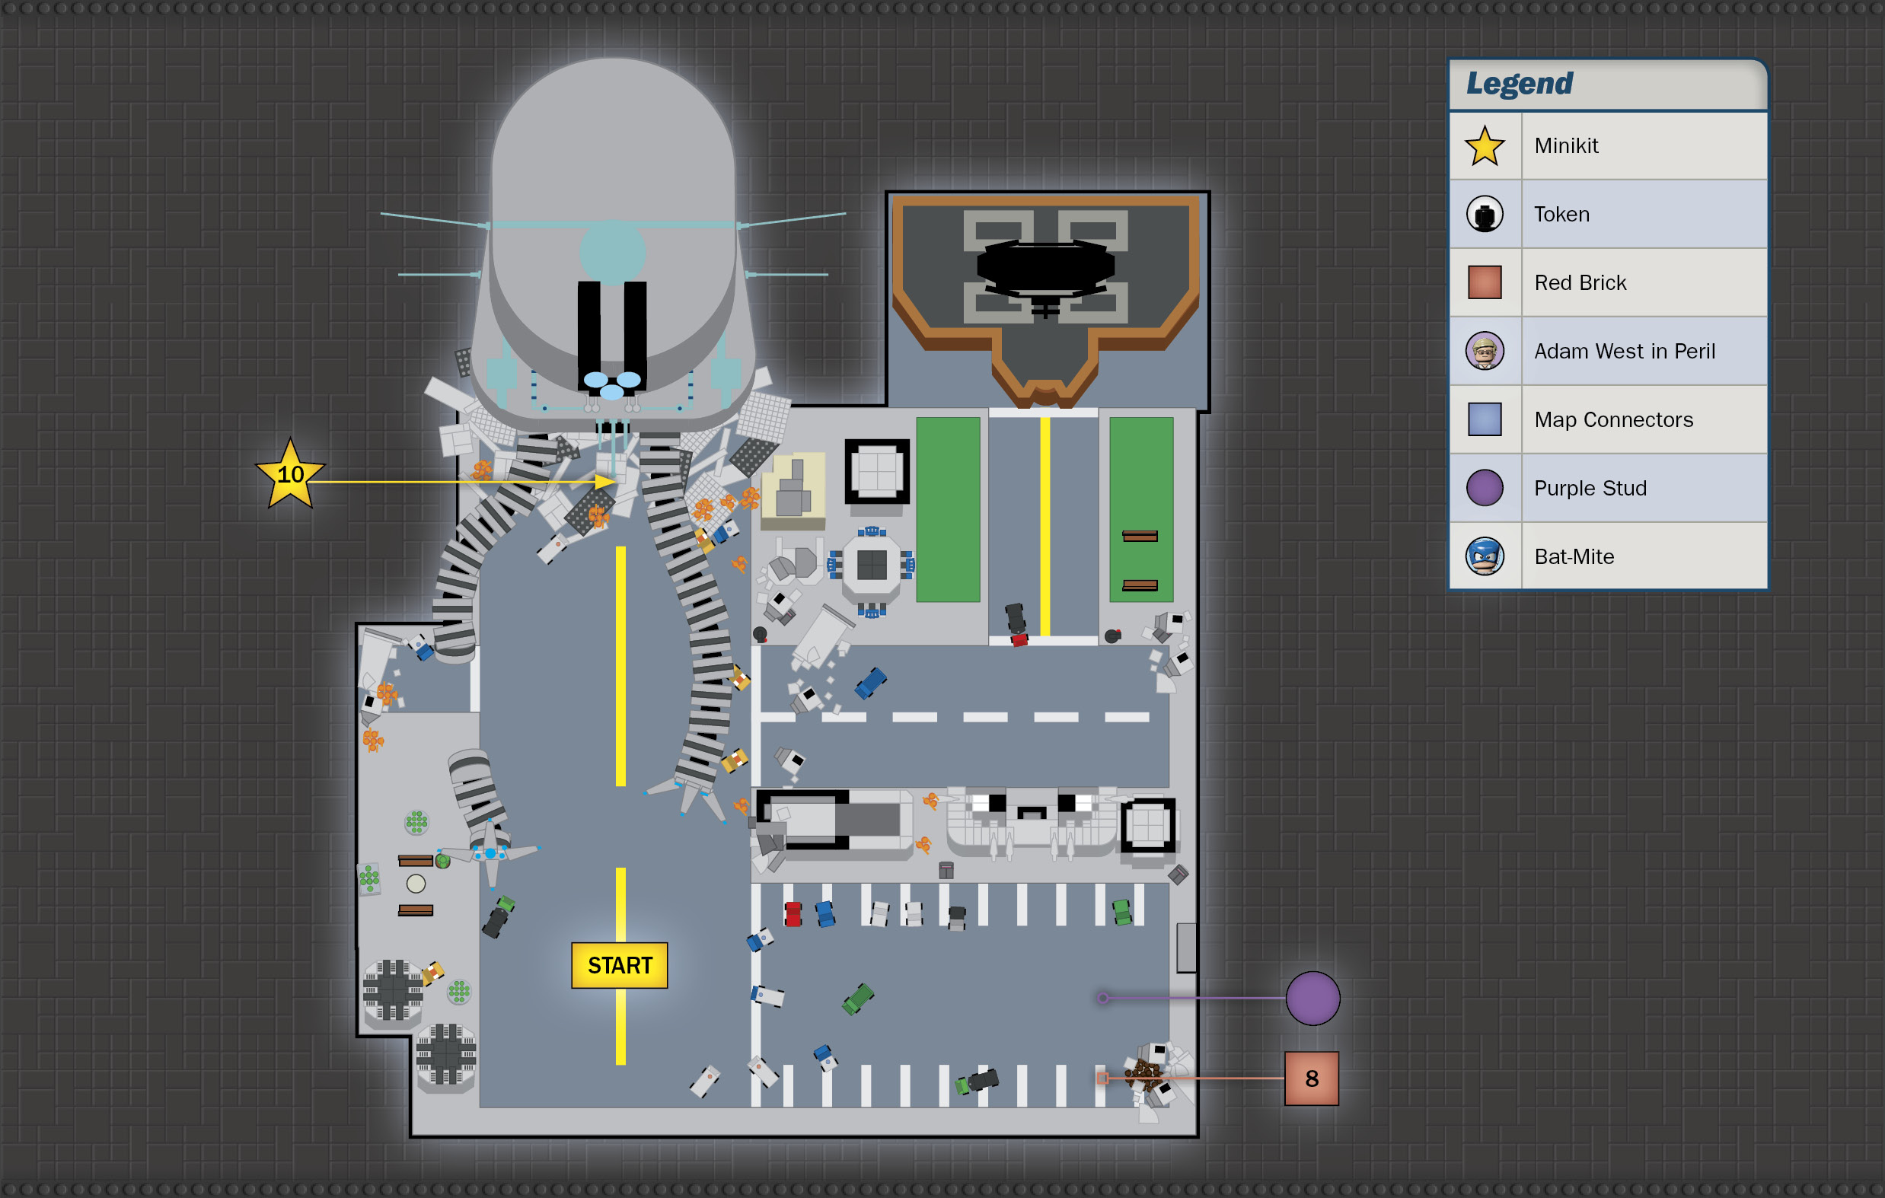Click the "Adam West in Peril" legend label

click(x=1625, y=352)
